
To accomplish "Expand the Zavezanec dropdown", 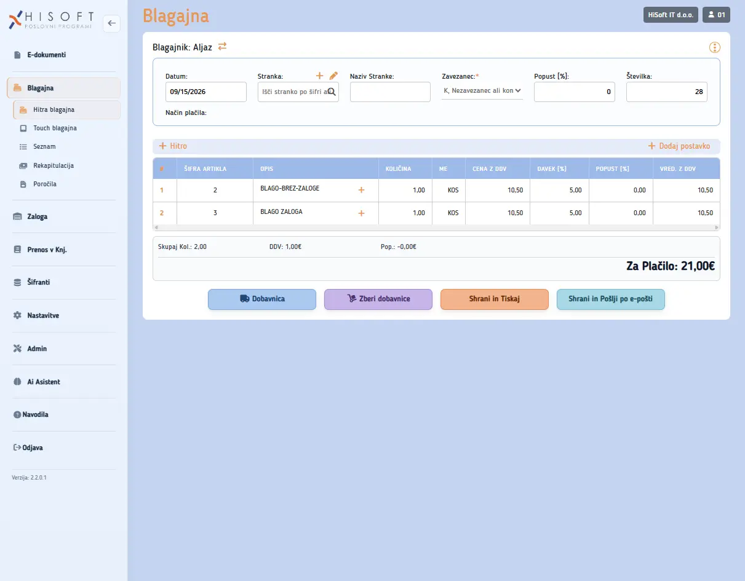I will tap(482, 91).
